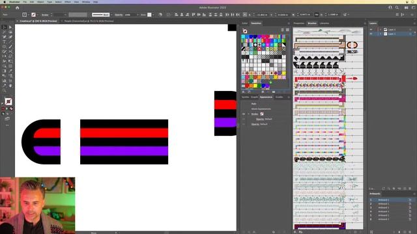Open the stroke color dropdown in control bar
417x234 pixels.
(38, 15)
